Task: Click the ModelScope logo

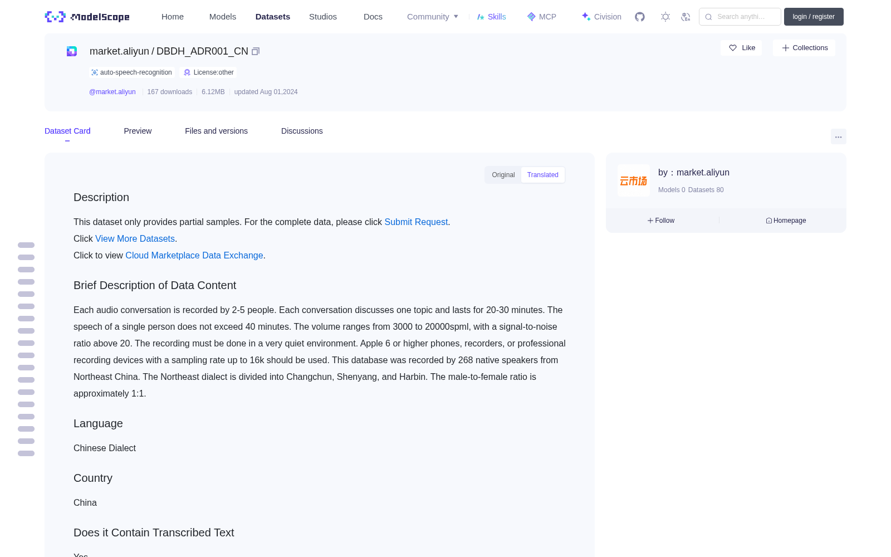Action: 87,17
